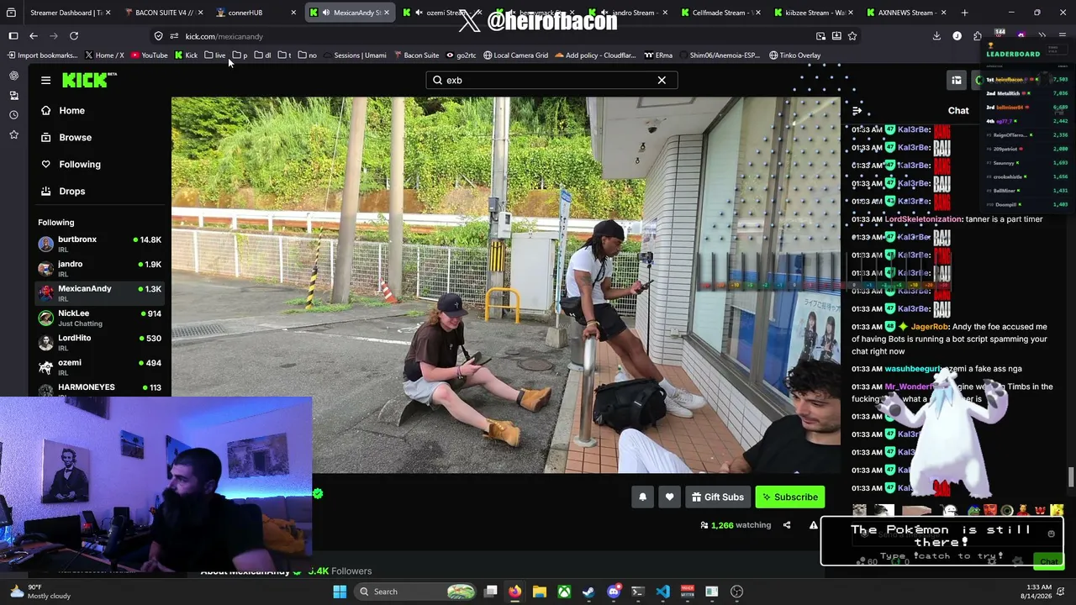The image size is (1076, 605).
Task: Open Browse in the Kick sidebar
Action: click(100, 137)
